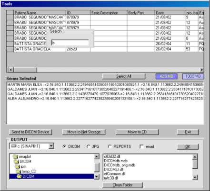Select the ipm folder icon
The width and height of the screenshot is (210, 191).
(x=18, y=166)
